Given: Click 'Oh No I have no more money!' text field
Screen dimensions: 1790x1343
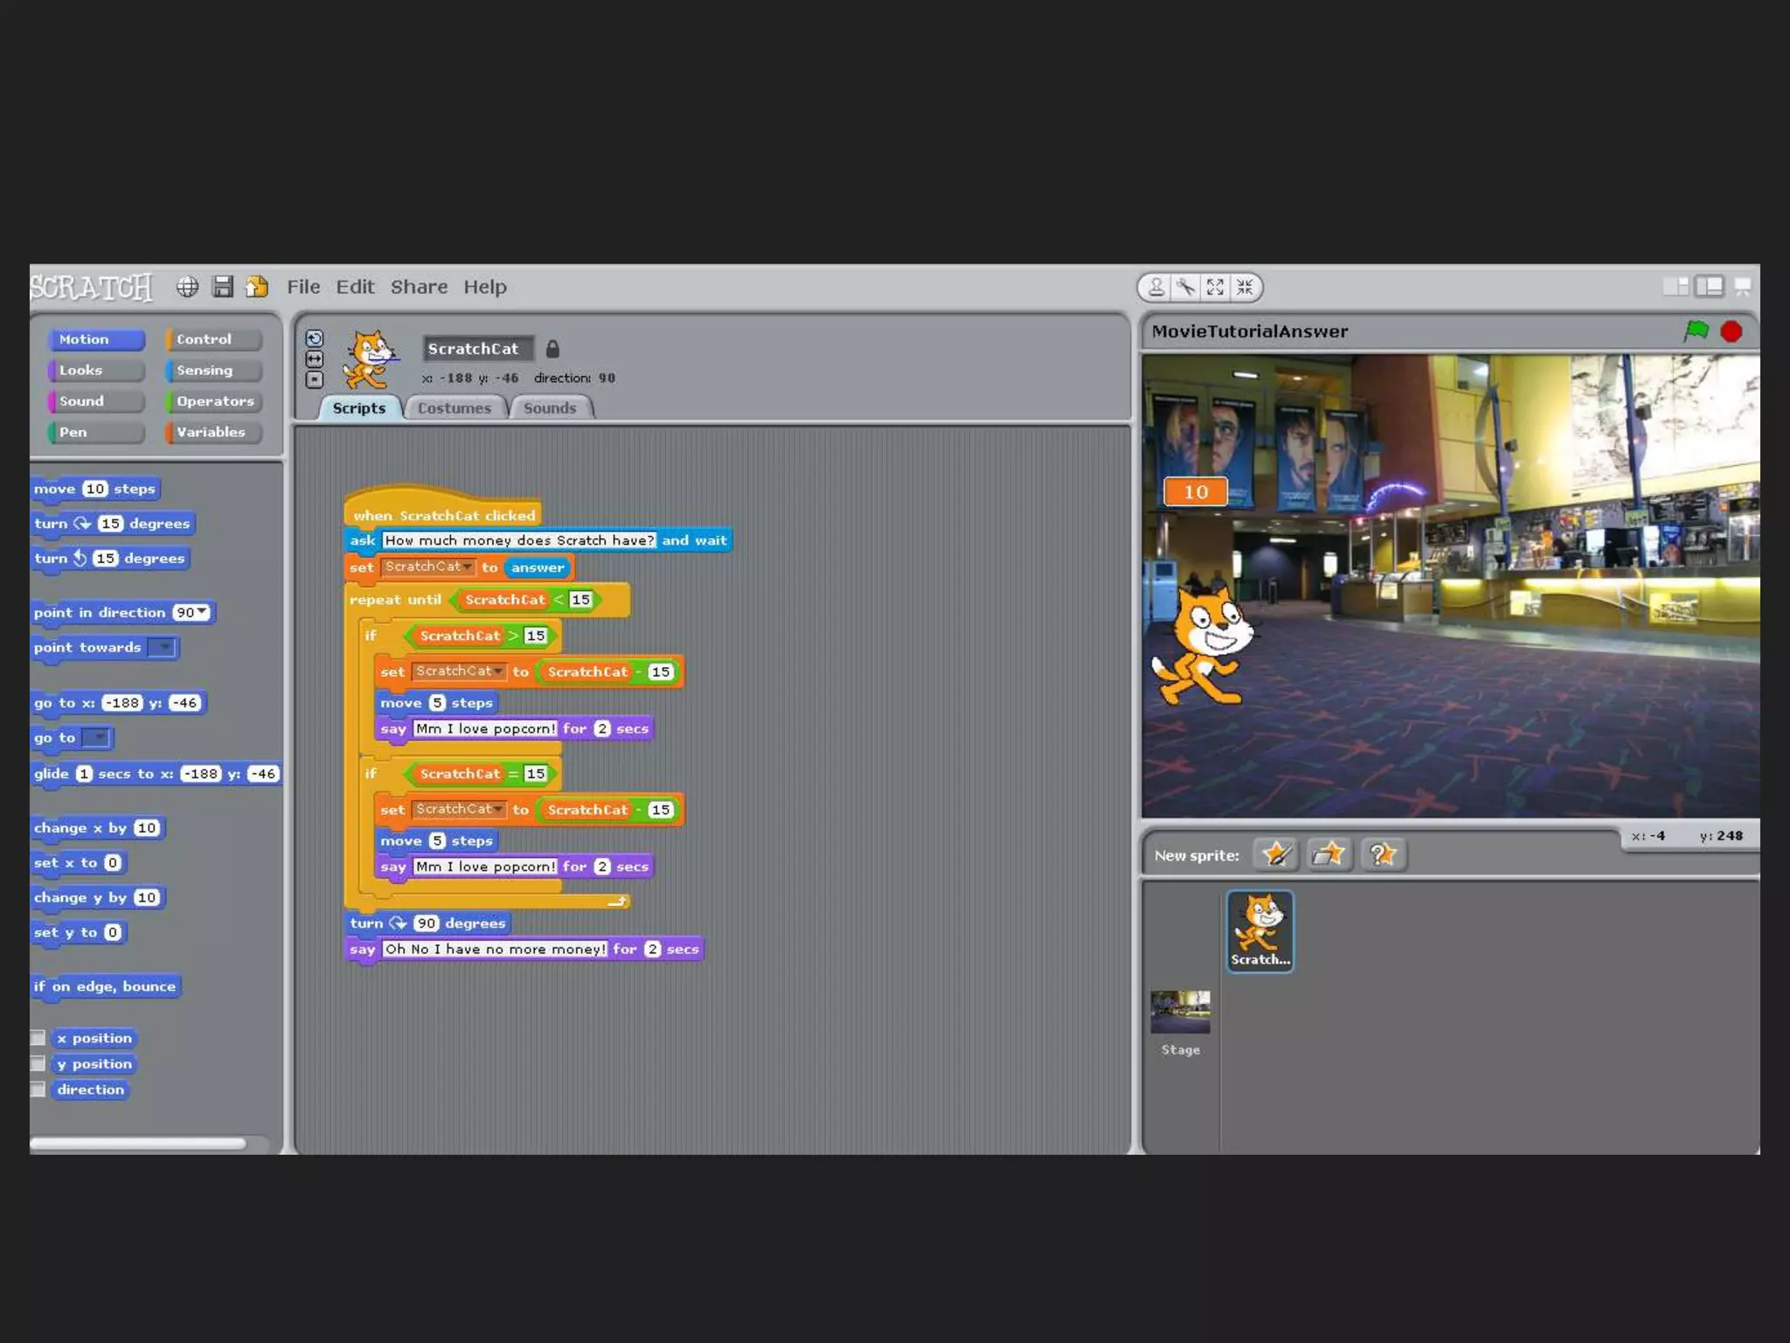Looking at the screenshot, I should [495, 950].
